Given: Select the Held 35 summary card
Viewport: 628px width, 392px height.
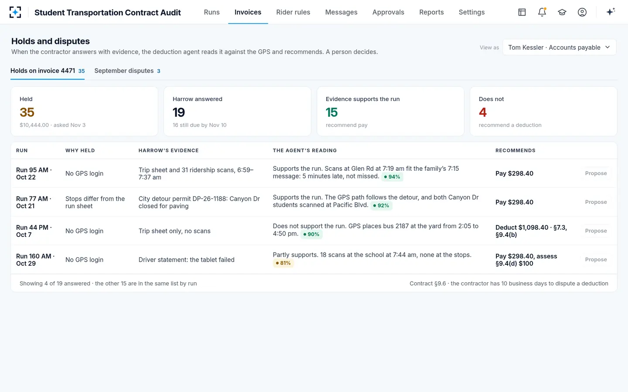Looking at the screenshot, I should (x=84, y=112).
